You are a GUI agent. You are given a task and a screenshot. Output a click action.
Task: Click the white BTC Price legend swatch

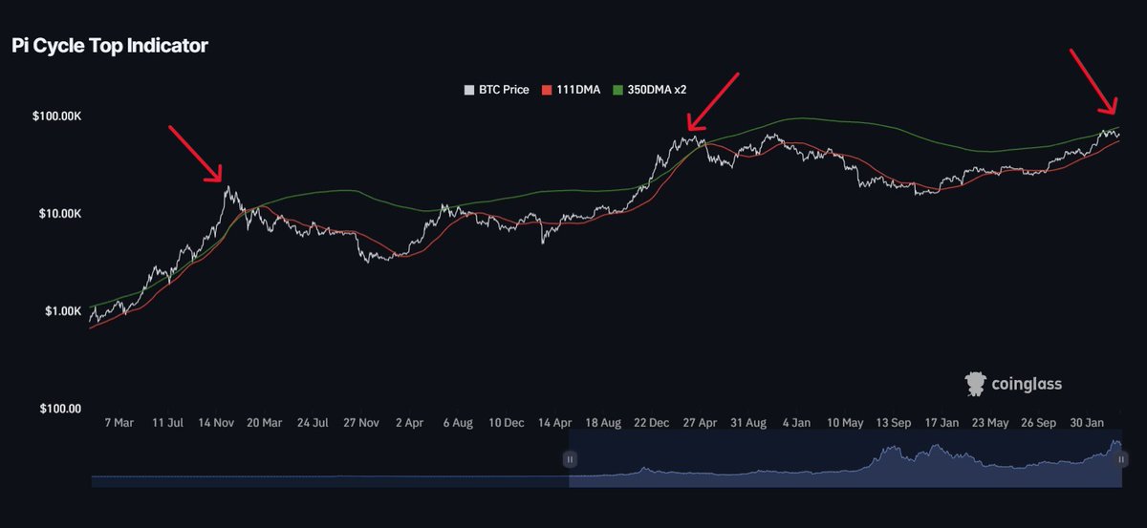pyautogui.click(x=468, y=90)
